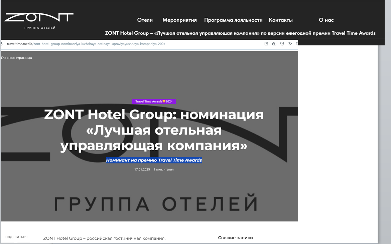Screen dimensions: 391x244
Task: Click the ZONT hotel group logo
Action: [x=39, y=21]
